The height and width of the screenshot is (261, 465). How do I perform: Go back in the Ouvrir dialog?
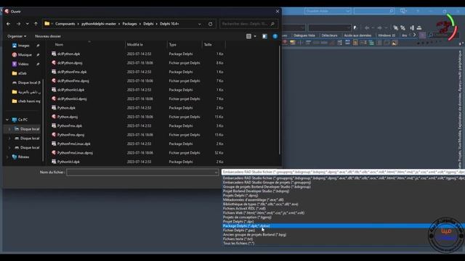point(8,24)
